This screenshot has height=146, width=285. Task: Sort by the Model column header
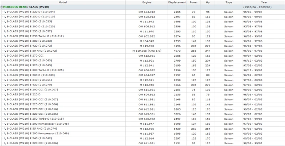click(x=63, y=2)
